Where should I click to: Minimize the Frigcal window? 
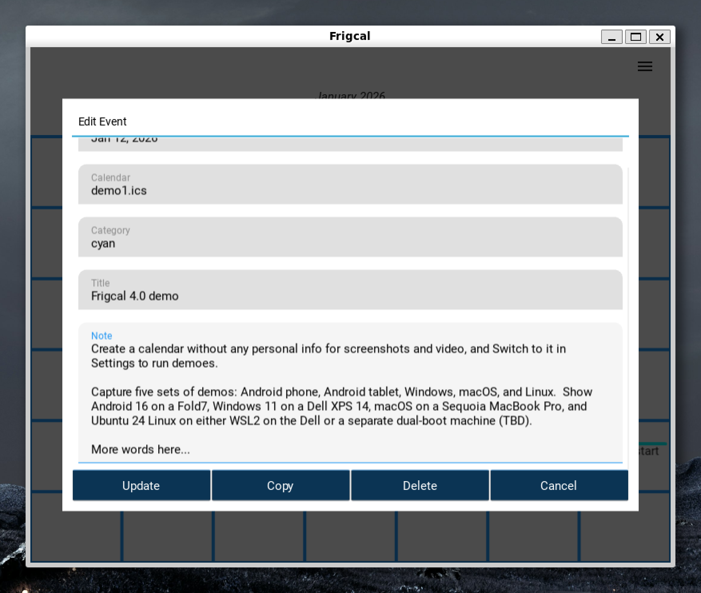(x=611, y=37)
